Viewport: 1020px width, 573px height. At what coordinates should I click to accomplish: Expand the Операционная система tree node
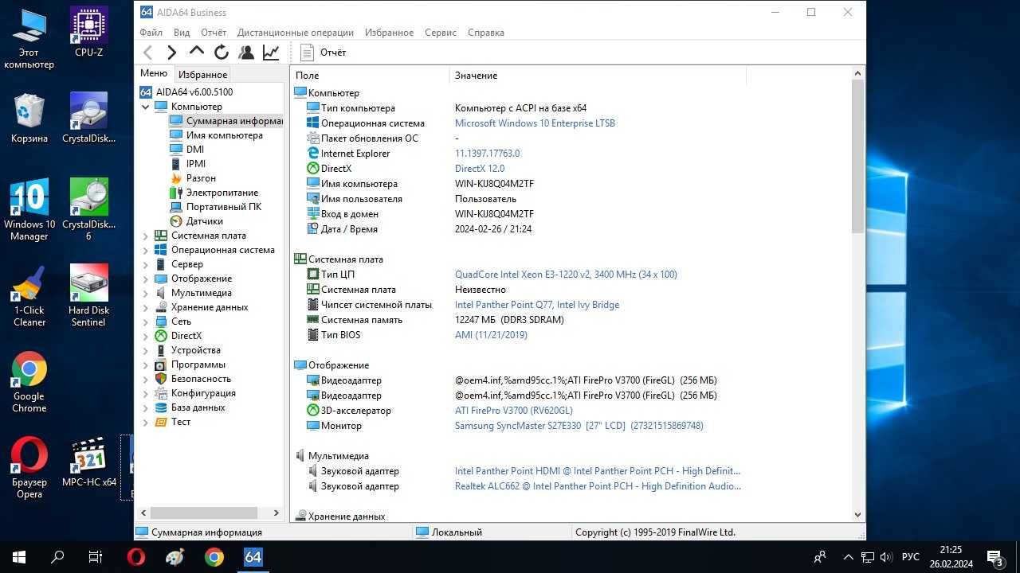146,250
